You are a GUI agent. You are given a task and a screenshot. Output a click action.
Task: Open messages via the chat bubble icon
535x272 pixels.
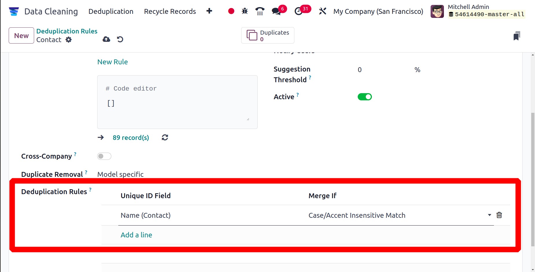[276, 11]
